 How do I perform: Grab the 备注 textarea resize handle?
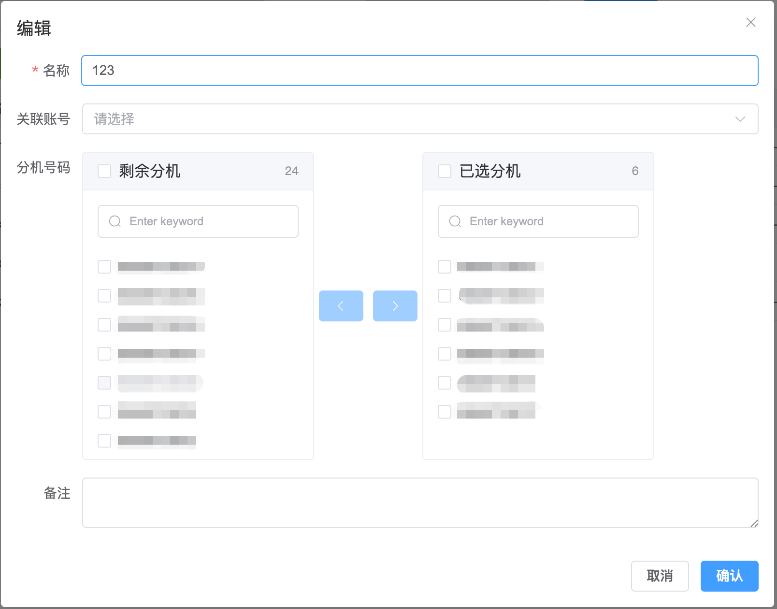754,523
